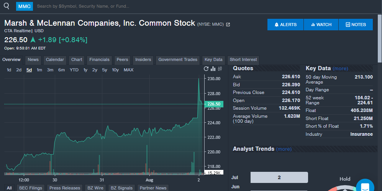Open ALERTS for this stock
The image size is (382, 191).
pos(285,25)
